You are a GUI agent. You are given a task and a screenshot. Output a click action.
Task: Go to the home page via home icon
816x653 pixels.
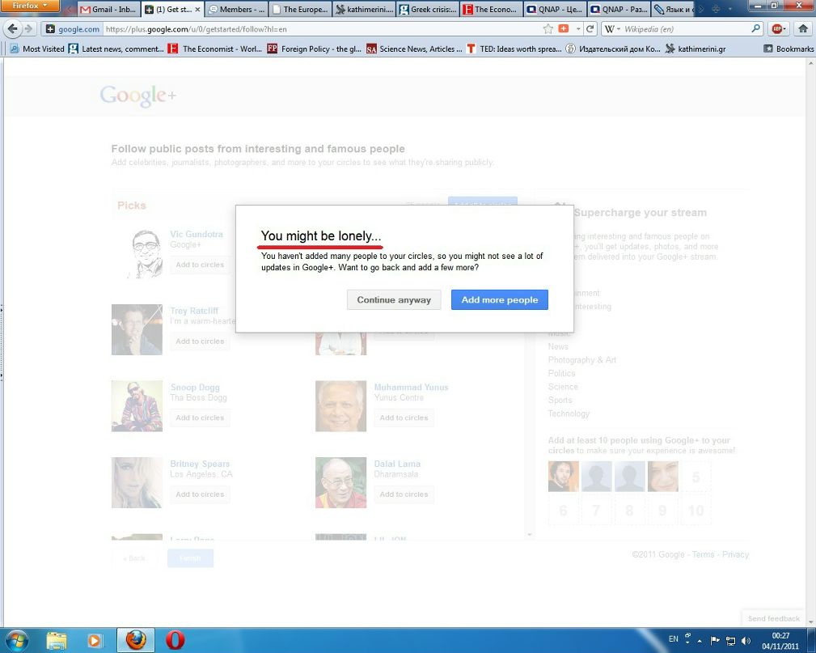coord(803,29)
